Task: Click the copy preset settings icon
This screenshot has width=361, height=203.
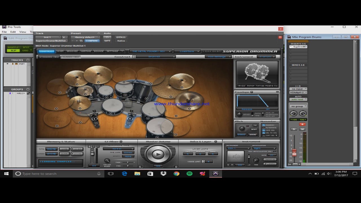Action: pyautogui.click(x=81, y=41)
